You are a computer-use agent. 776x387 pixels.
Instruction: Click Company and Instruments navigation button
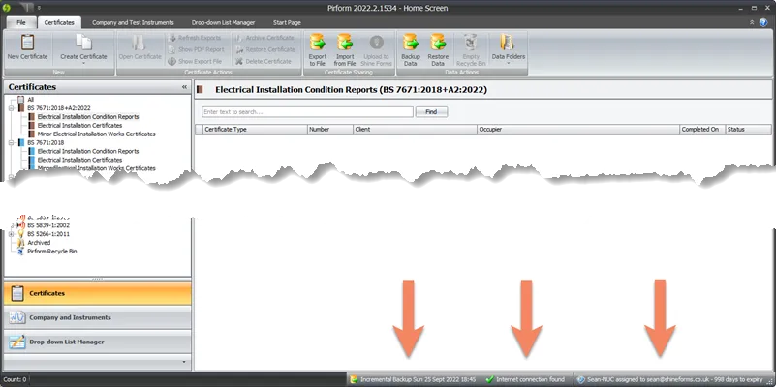point(96,317)
